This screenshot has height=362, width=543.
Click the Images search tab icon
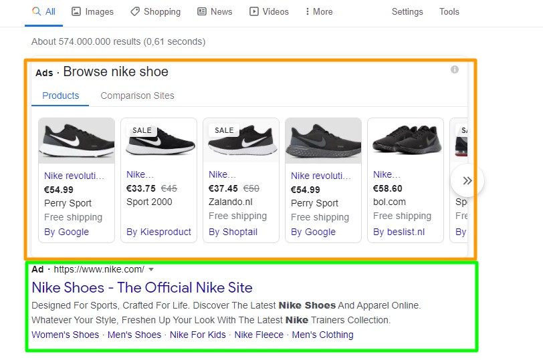[x=76, y=11]
